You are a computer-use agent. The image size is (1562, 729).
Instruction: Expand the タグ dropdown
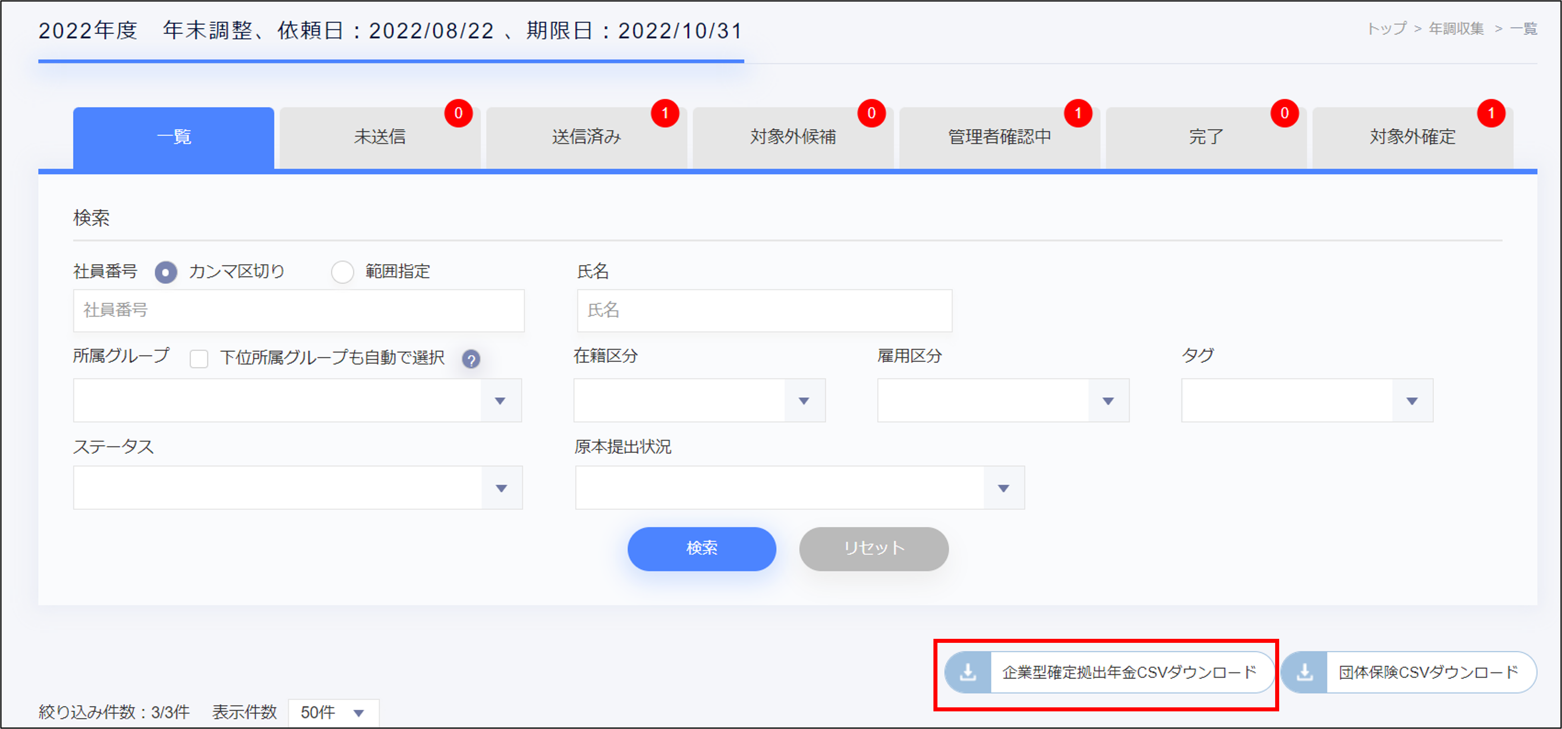tap(1412, 401)
